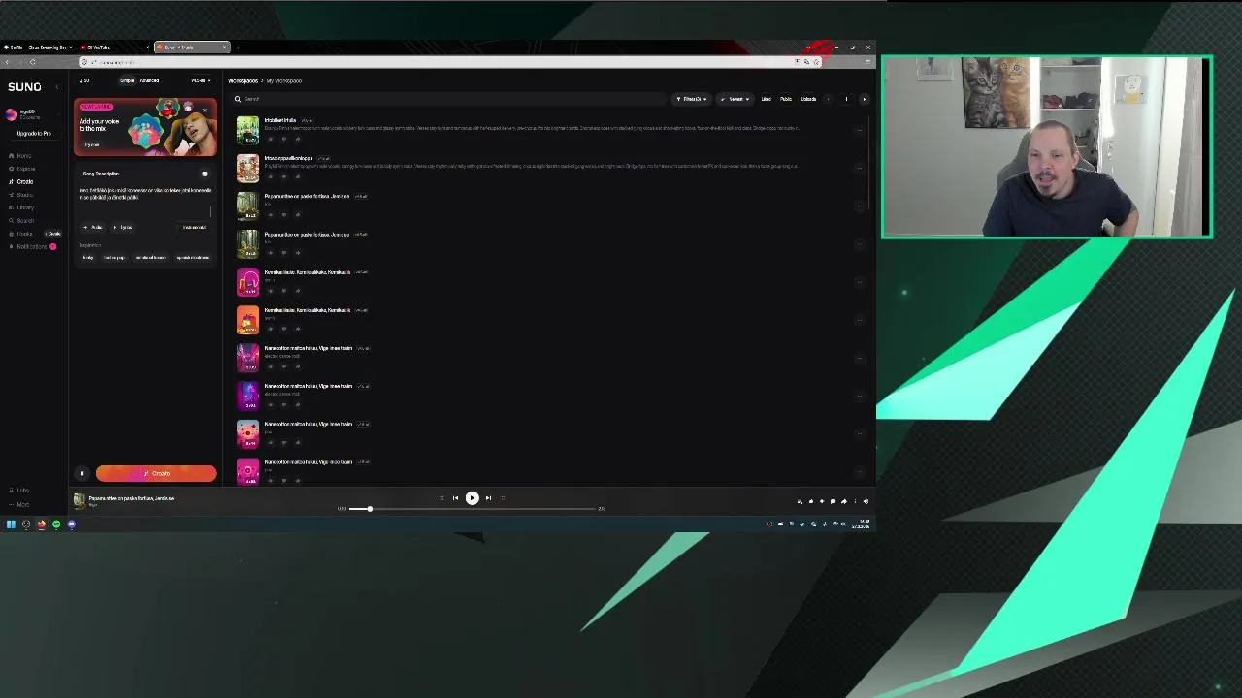This screenshot has height=698, width=1242.
Task: Toggle repeat in the player bar
Action: point(503,498)
